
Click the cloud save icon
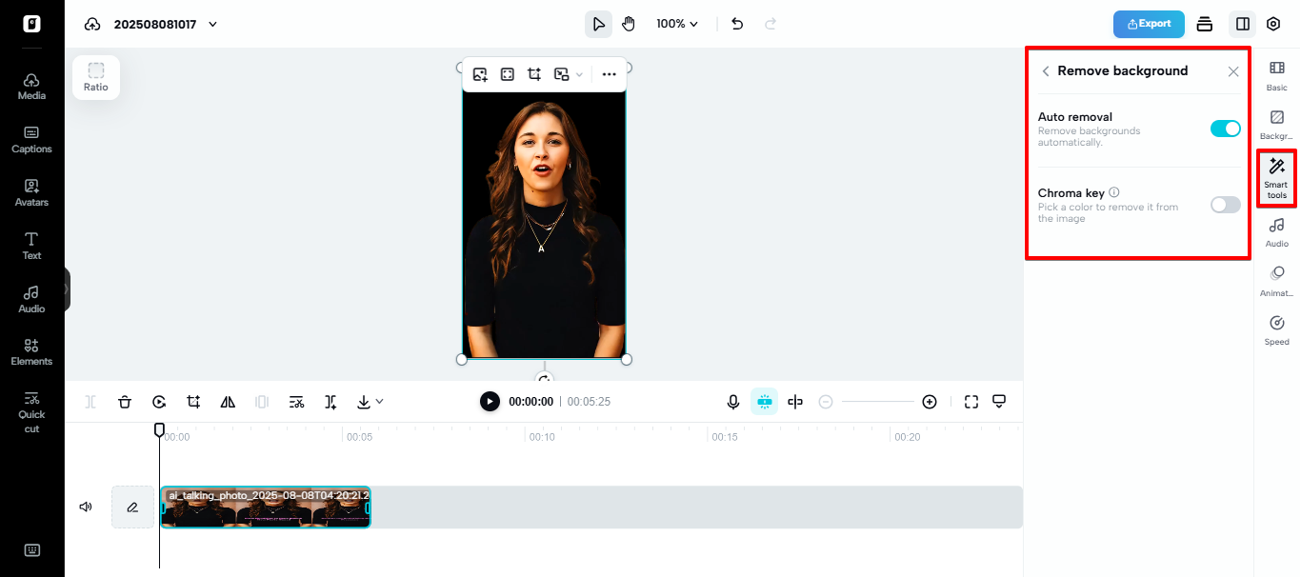pyautogui.click(x=92, y=24)
